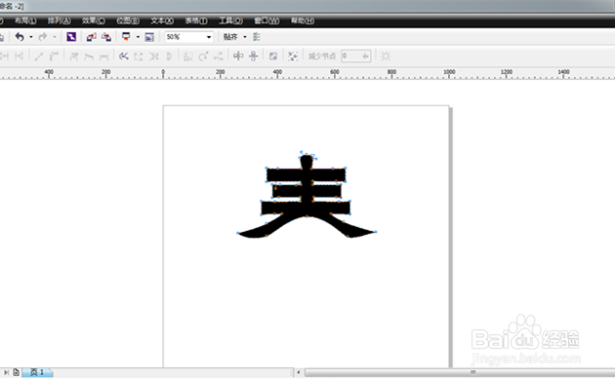Click the 贴齐 snap button

[230, 37]
